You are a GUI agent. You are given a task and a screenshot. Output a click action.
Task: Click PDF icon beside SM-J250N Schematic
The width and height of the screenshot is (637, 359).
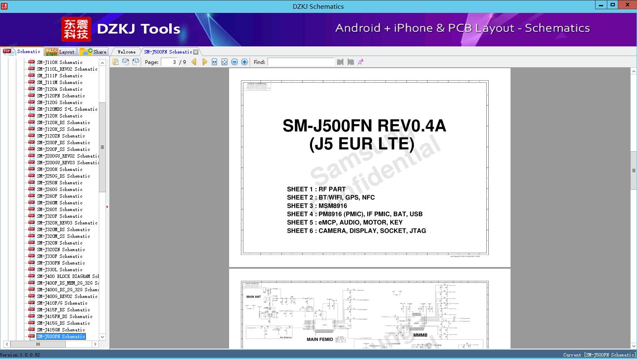[31, 182]
